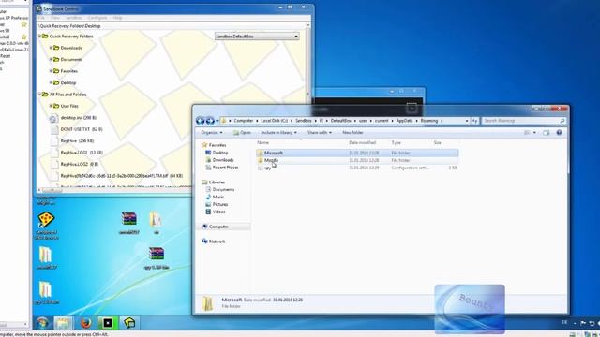Open the Help menu in Sandboxie Control
The width and height of the screenshot is (600, 337).
click(x=117, y=18)
